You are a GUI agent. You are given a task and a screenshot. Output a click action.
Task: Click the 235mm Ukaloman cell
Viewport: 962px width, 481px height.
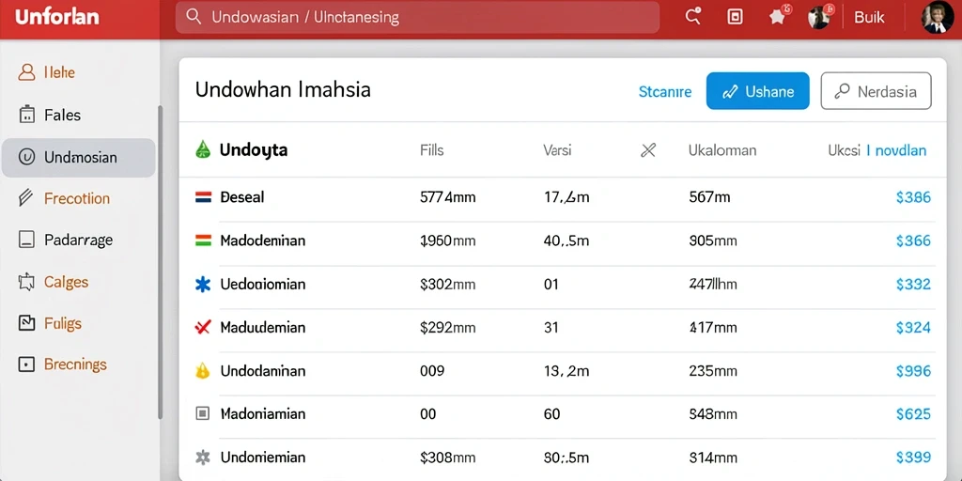[713, 371]
